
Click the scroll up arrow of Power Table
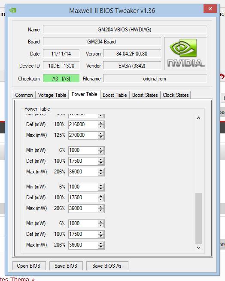(x=198, y=118)
